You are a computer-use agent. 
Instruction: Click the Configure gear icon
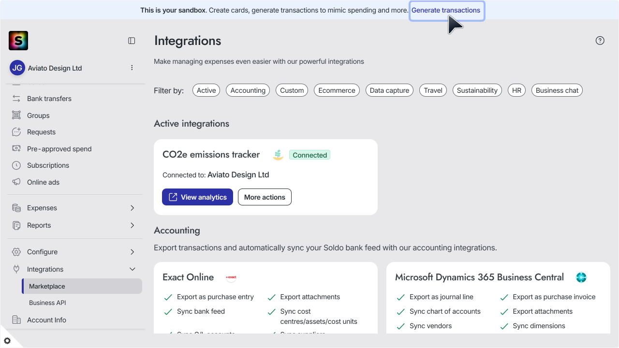[16, 252]
